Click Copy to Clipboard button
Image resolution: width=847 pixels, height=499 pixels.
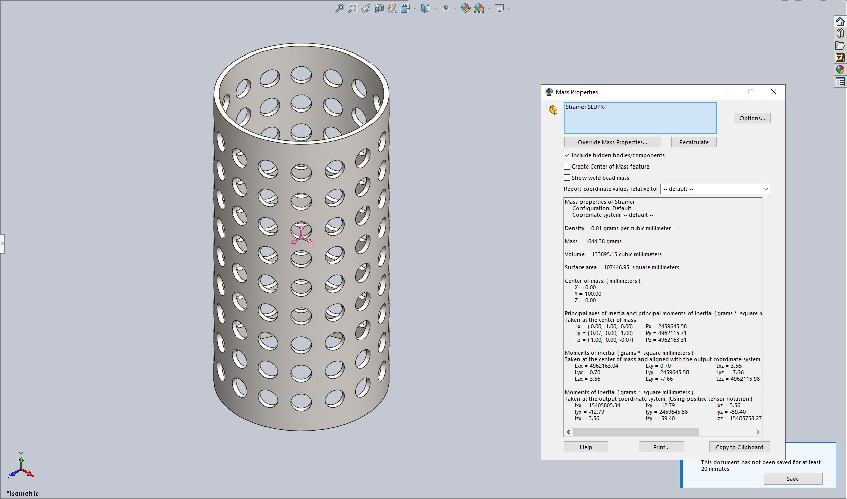[x=739, y=447]
